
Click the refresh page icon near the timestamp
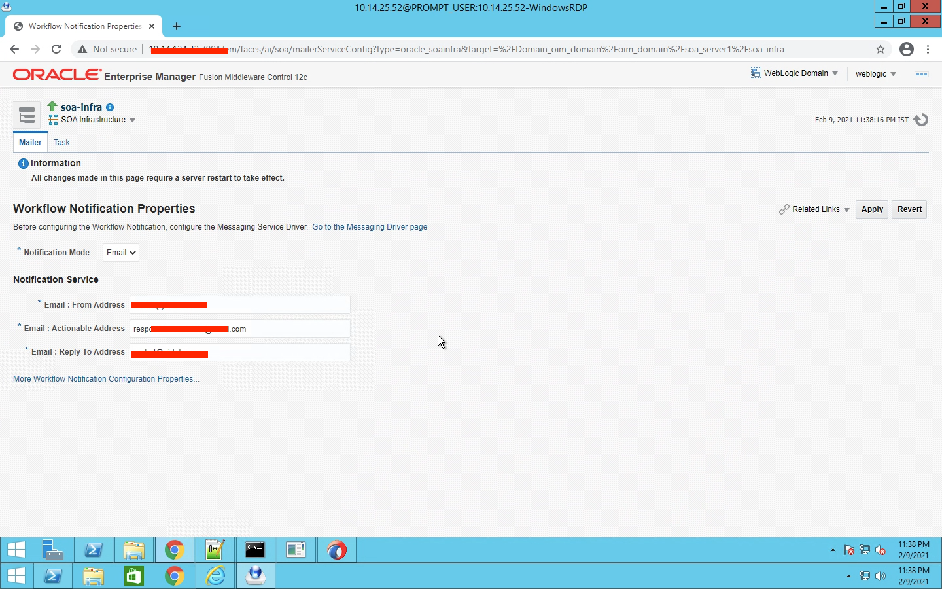coord(922,120)
